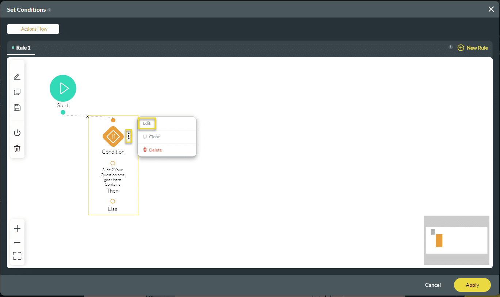Zoom in with the plus icon
500x297 pixels.
pyautogui.click(x=17, y=228)
